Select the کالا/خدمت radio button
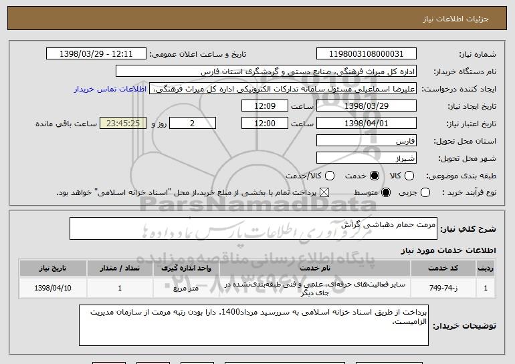Screen dimensions: 515x364 pyautogui.click(x=330, y=176)
